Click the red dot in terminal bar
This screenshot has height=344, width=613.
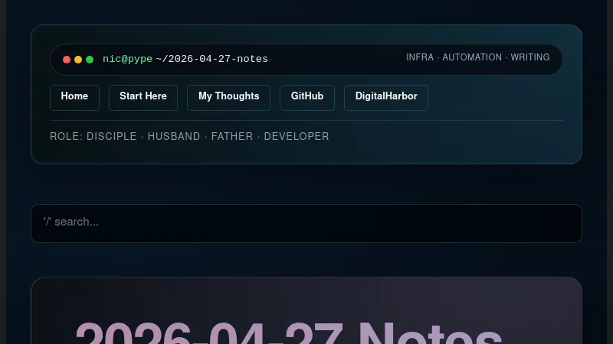[x=67, y=60]
